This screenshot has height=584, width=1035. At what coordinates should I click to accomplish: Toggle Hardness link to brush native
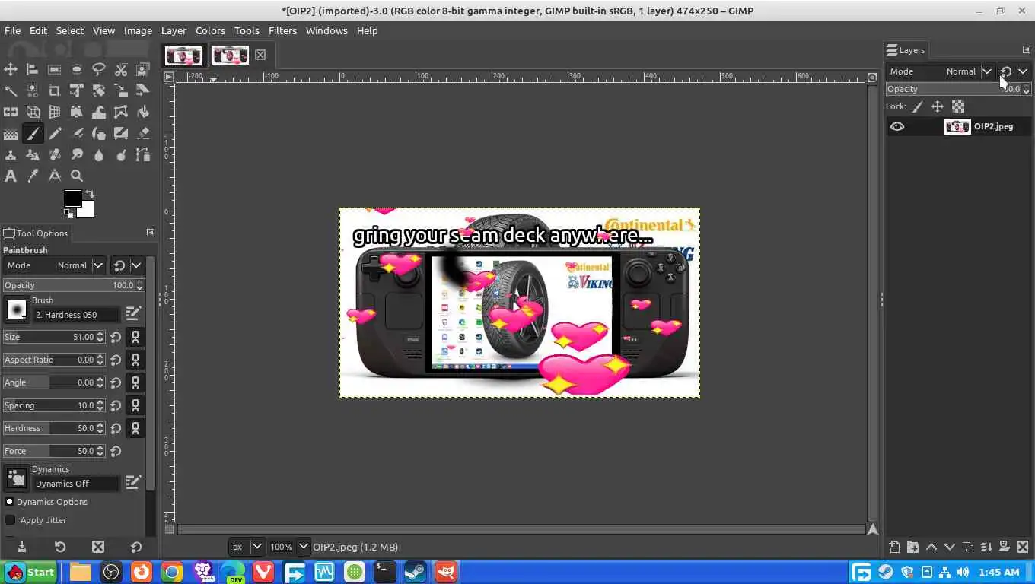pyautogui.click(x=135, y=428)
